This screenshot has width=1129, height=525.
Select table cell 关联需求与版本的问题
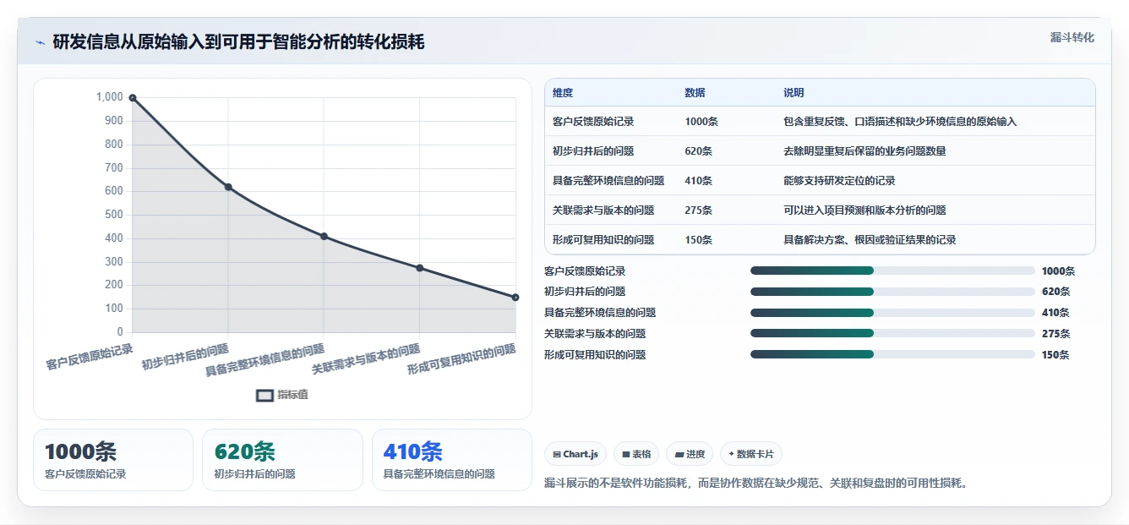tap(603, 211)
